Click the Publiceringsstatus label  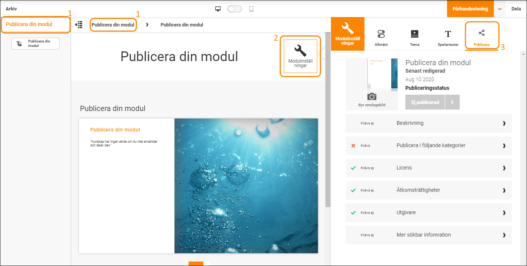[x=427, y=88]
